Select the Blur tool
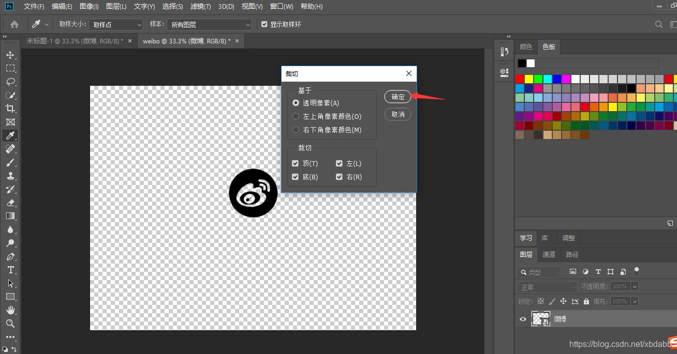Image resolution: width=677 pixels, height=354 pixels. tap(10, 229)
